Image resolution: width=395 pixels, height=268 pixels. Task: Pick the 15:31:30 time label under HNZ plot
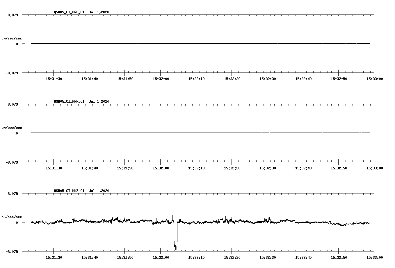coord(54,257)
